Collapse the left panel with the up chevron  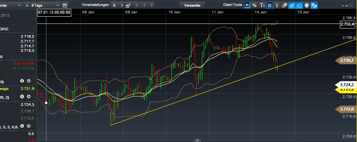[x=8, y=75]
